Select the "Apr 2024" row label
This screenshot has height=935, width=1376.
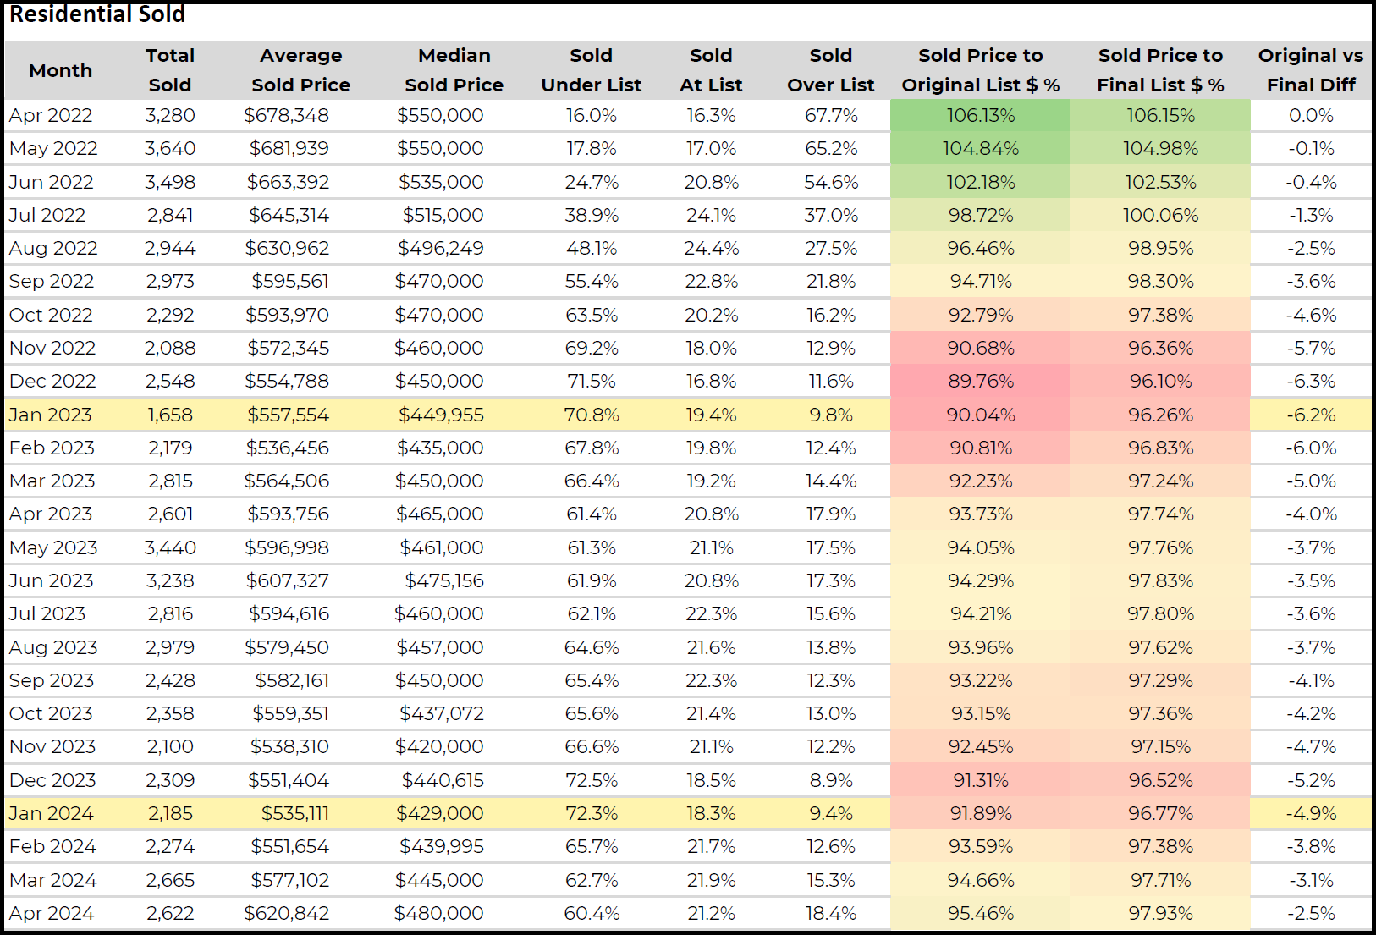(52, 913)
